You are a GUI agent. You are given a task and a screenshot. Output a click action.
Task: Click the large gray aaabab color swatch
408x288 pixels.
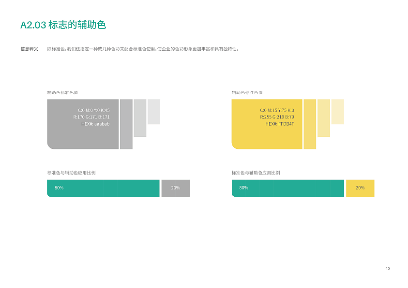click(83, 124)
